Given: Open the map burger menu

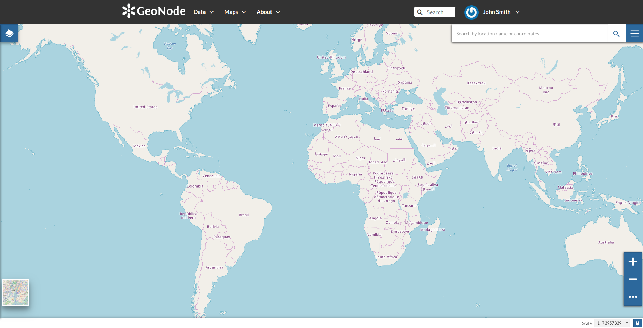Looking at the screenshot, I should pyautogui.click(x=634, y=33).
